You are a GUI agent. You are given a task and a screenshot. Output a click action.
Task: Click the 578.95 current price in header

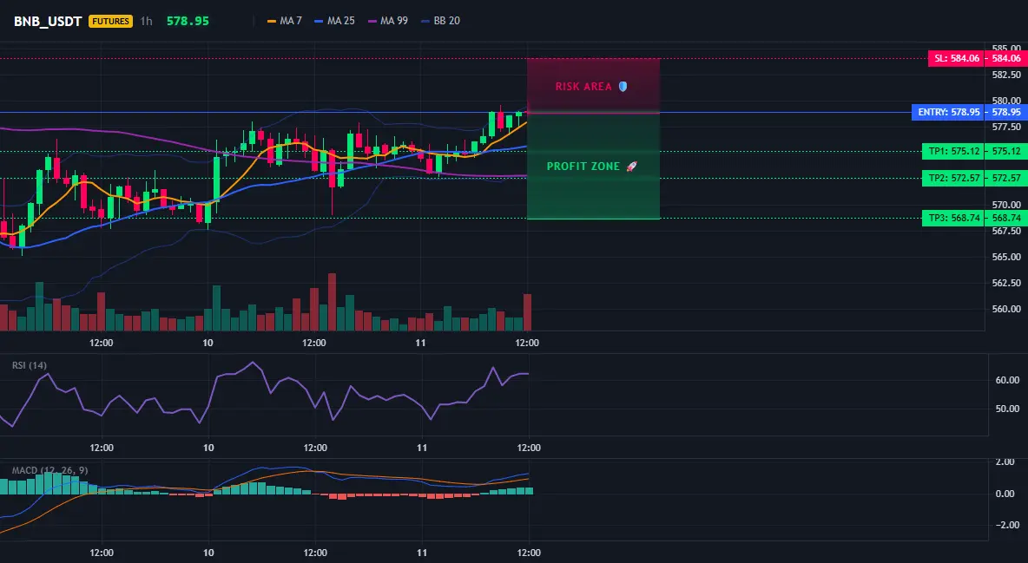[x=188, y=21]
